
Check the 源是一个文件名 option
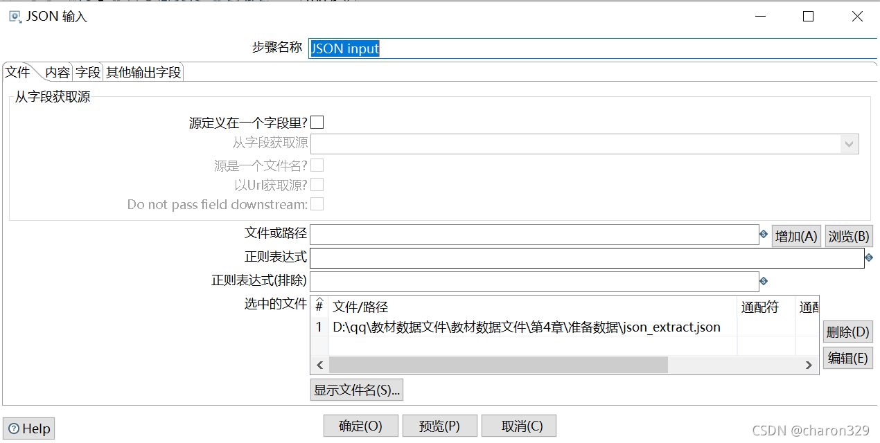pyautogui.click(x=317, y=165)
